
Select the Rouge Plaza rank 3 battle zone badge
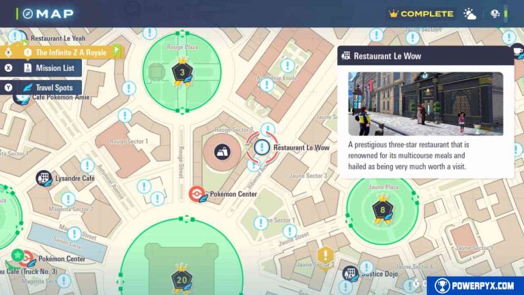[182, 72]
